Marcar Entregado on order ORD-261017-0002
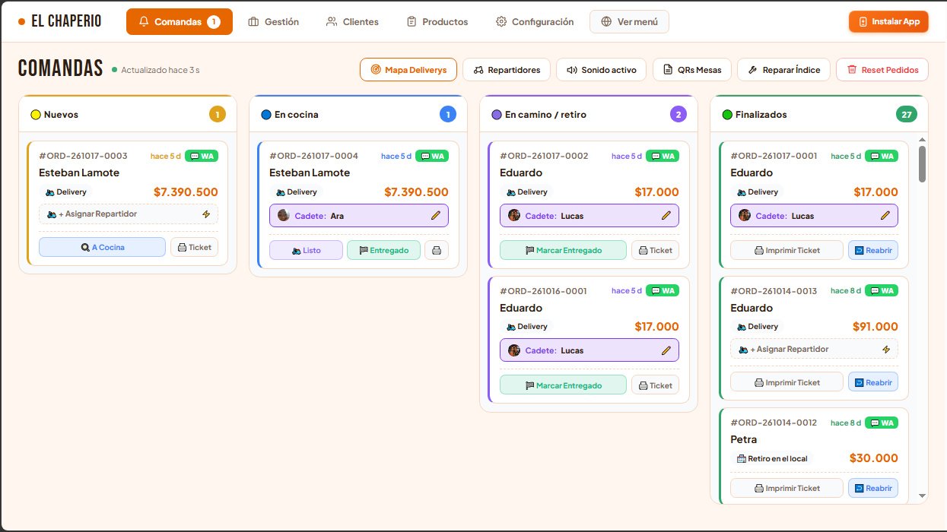 coord(563,250)
